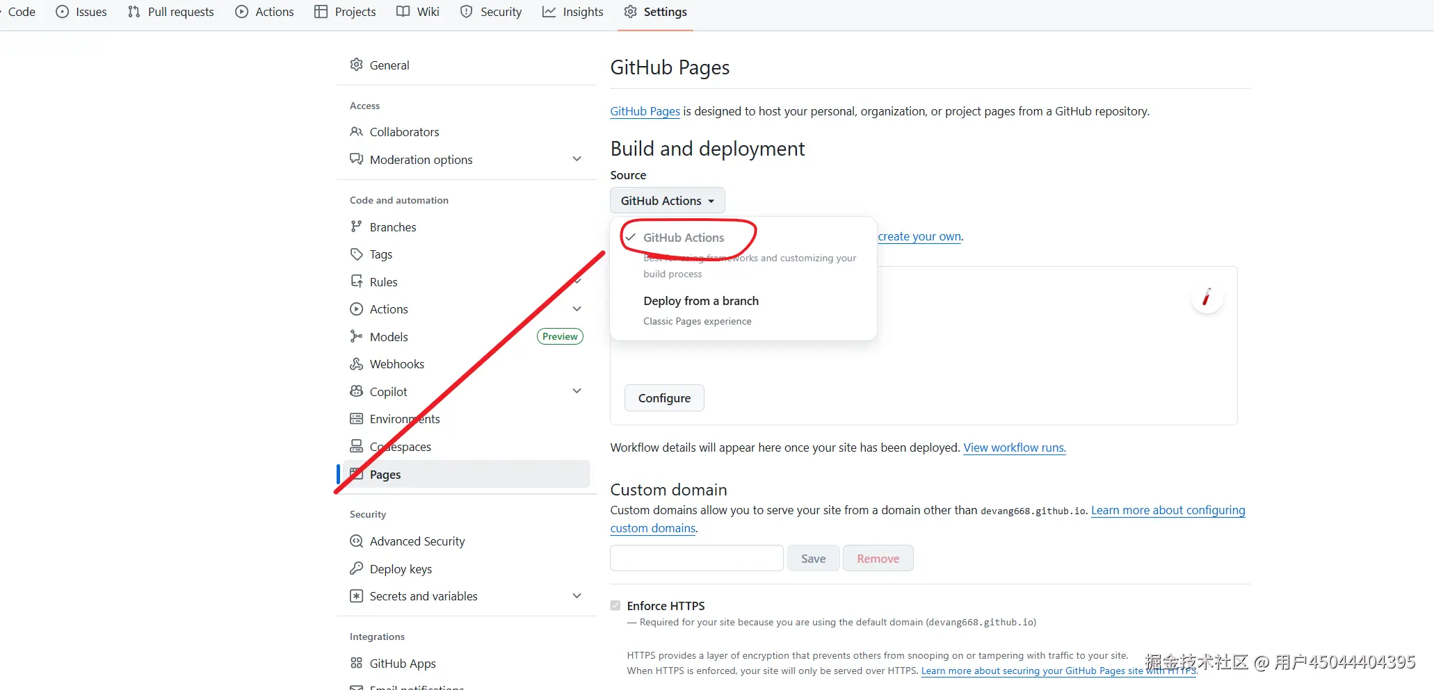Click the Branches git-branch icon
This screenshot has height=690, width=1434.
tap(357, 227)
